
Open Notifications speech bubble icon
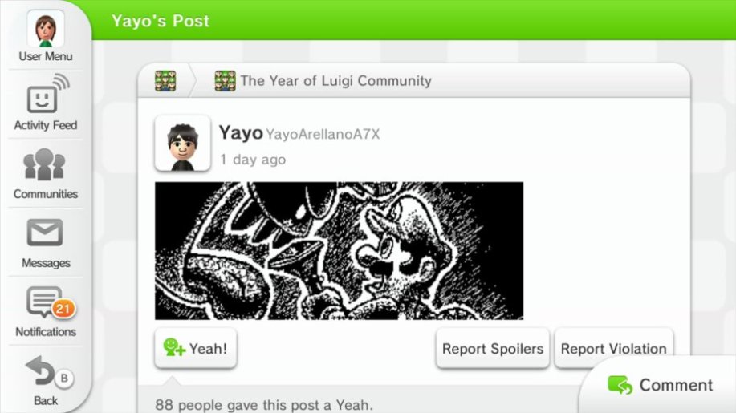pyautogui.click(x=45, y=302)
